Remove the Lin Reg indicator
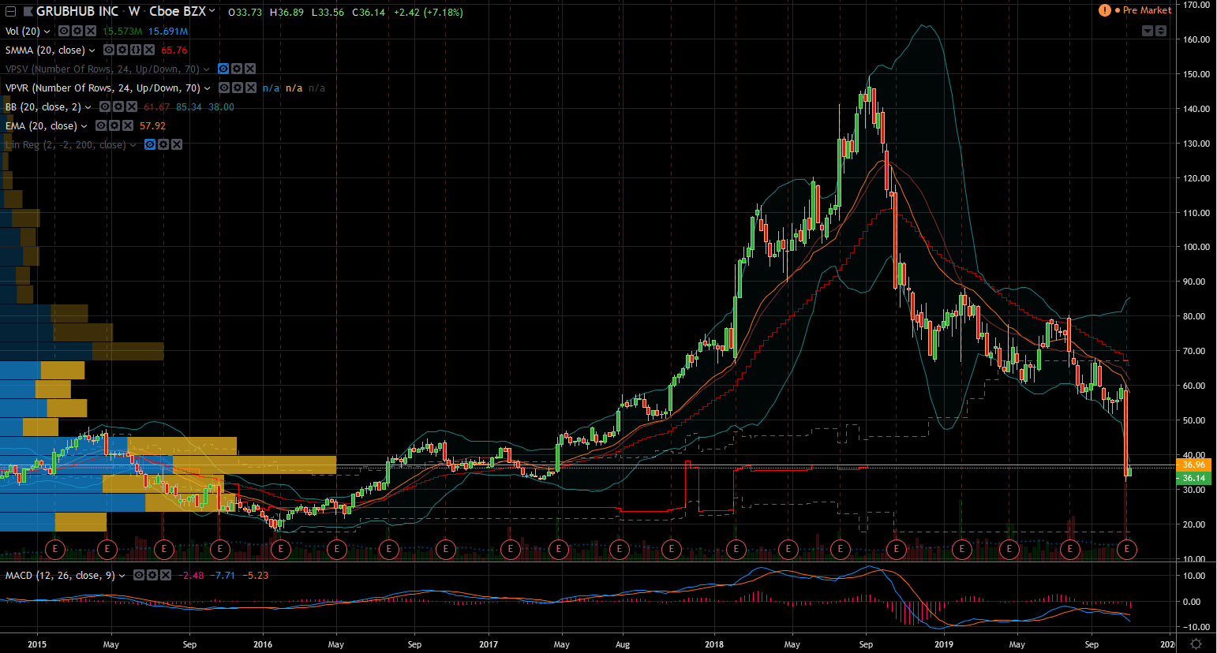 point(177,144)
